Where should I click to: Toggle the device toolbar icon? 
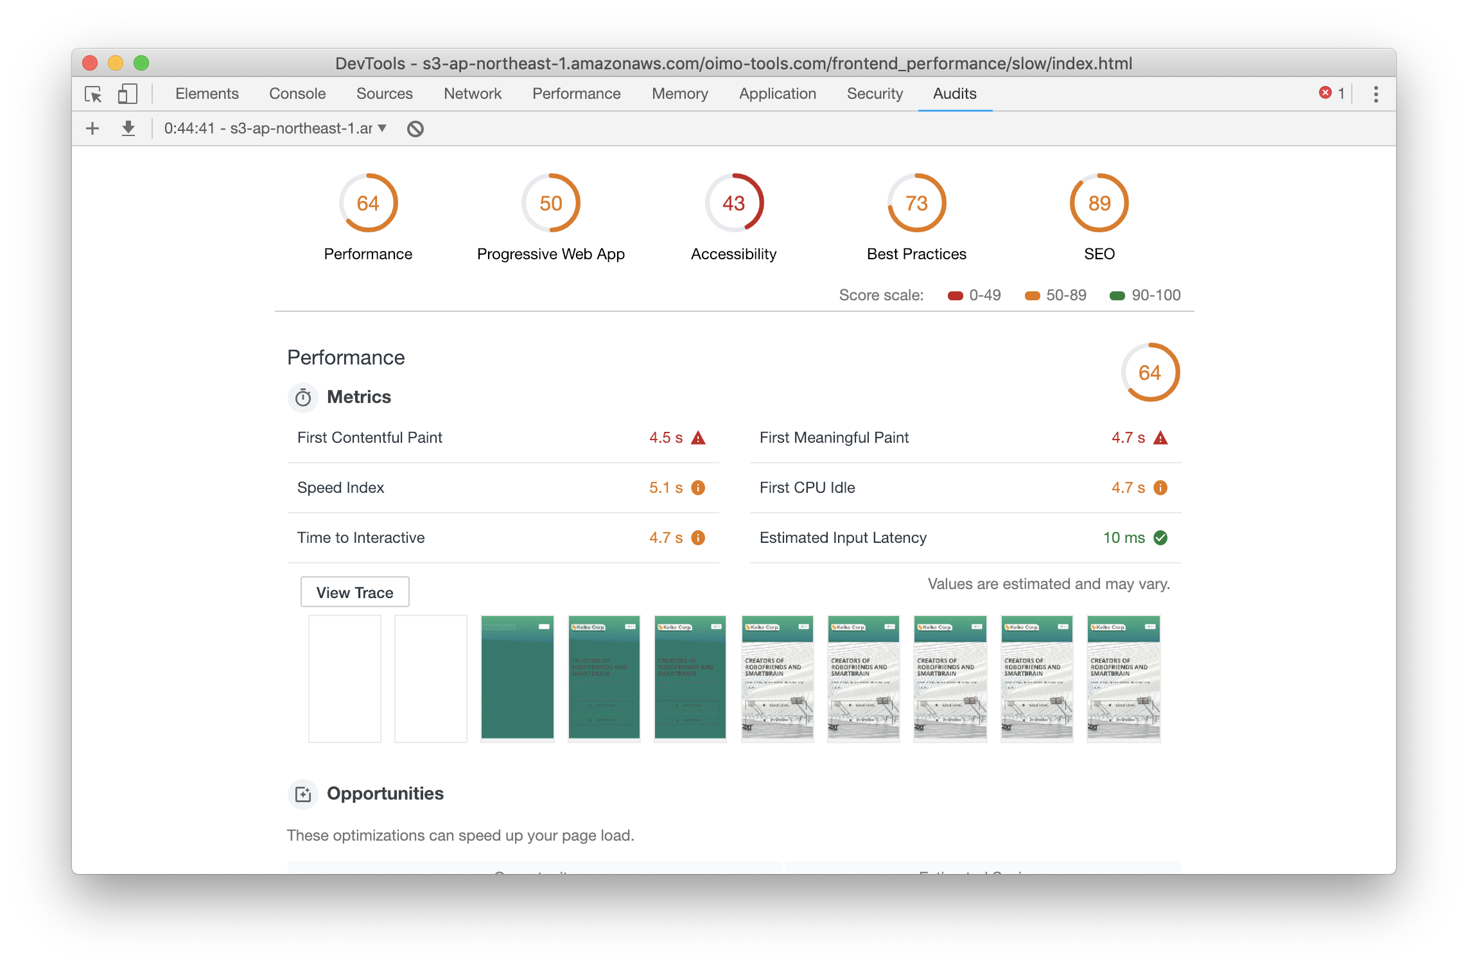pyautogui.click(x=127, y=94)
